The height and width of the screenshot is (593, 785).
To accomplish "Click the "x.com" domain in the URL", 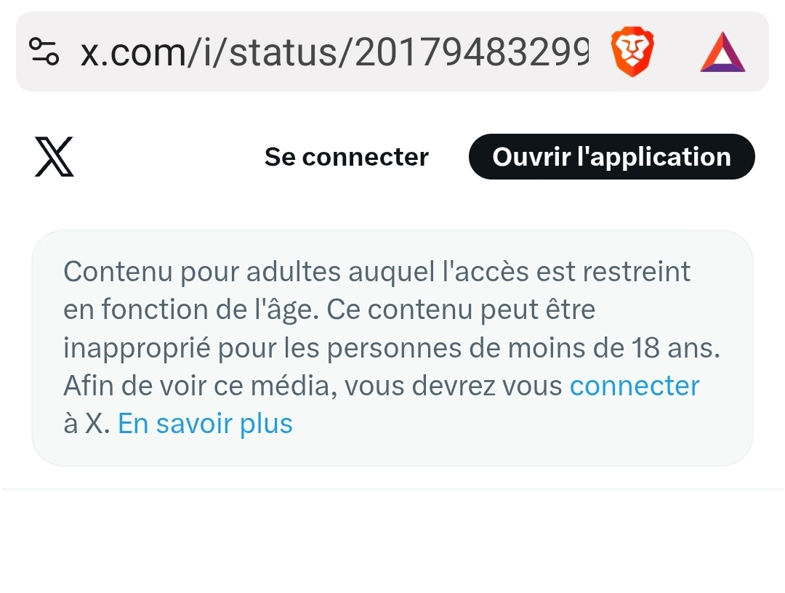I will coord(131,52).
